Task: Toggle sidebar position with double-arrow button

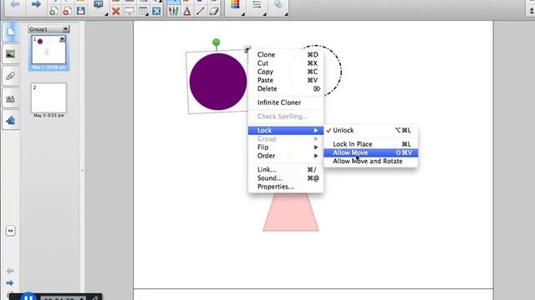Action: pyautogui.click(x=11, y=231)
